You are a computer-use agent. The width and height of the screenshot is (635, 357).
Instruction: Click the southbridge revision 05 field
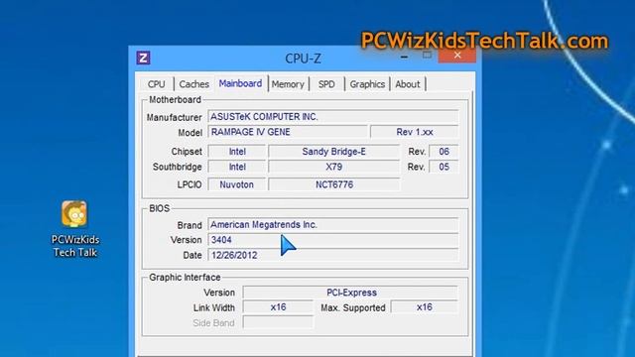[x=444, y=167]
